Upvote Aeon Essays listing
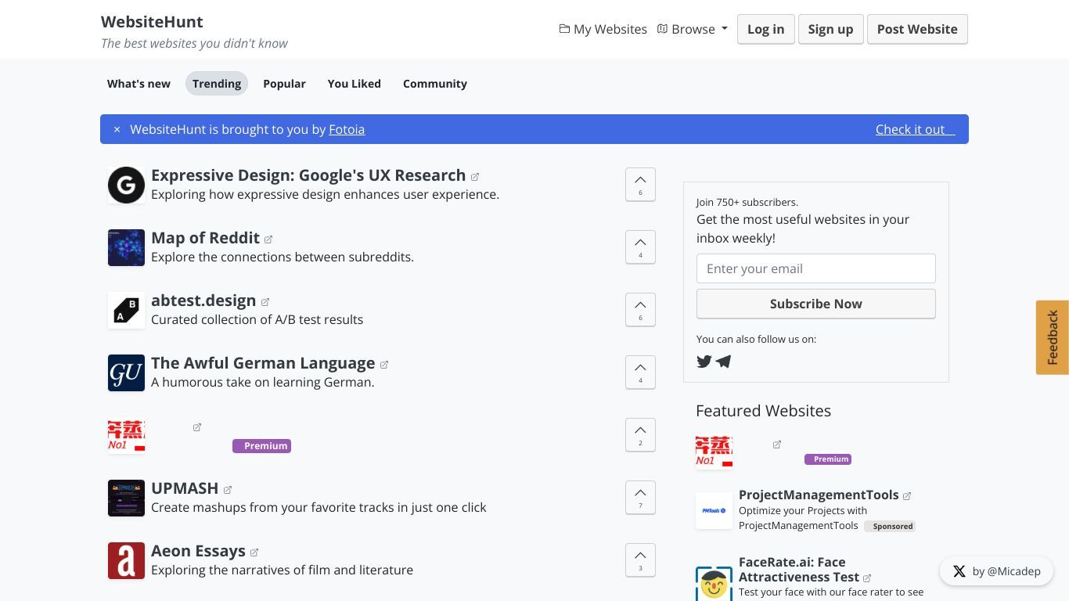Viewport: 1069px width, 601px height. point(640,560)
